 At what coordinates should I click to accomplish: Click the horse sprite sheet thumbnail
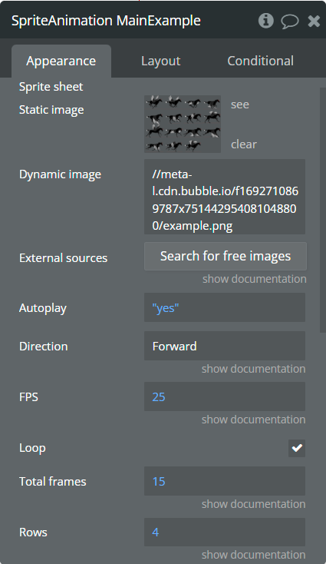[183, 124]
